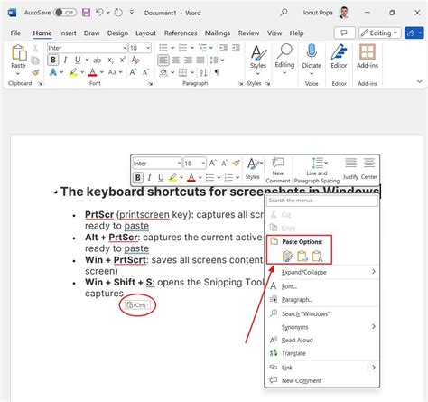Open the Editing mode dropdown
The image size is (428, 402).
380,33
